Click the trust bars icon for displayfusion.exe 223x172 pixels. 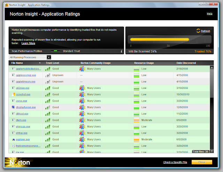pyautogui.click(x=48, y=107)
